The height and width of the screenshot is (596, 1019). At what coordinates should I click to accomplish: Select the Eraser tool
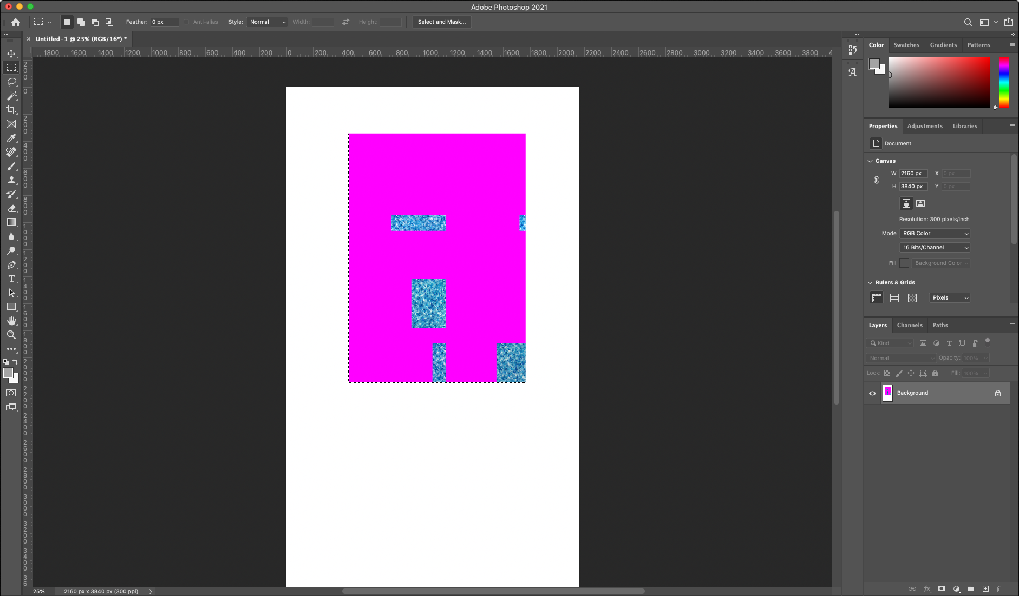pyautogui.click(x=11, y=208)
